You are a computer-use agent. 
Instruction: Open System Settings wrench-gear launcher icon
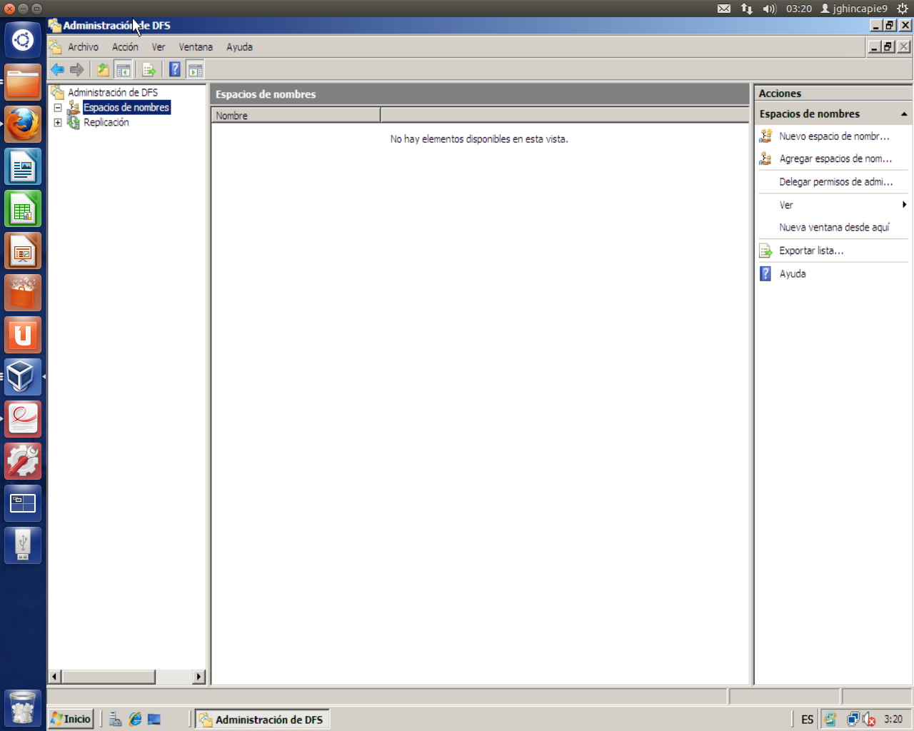coord(23,461)
